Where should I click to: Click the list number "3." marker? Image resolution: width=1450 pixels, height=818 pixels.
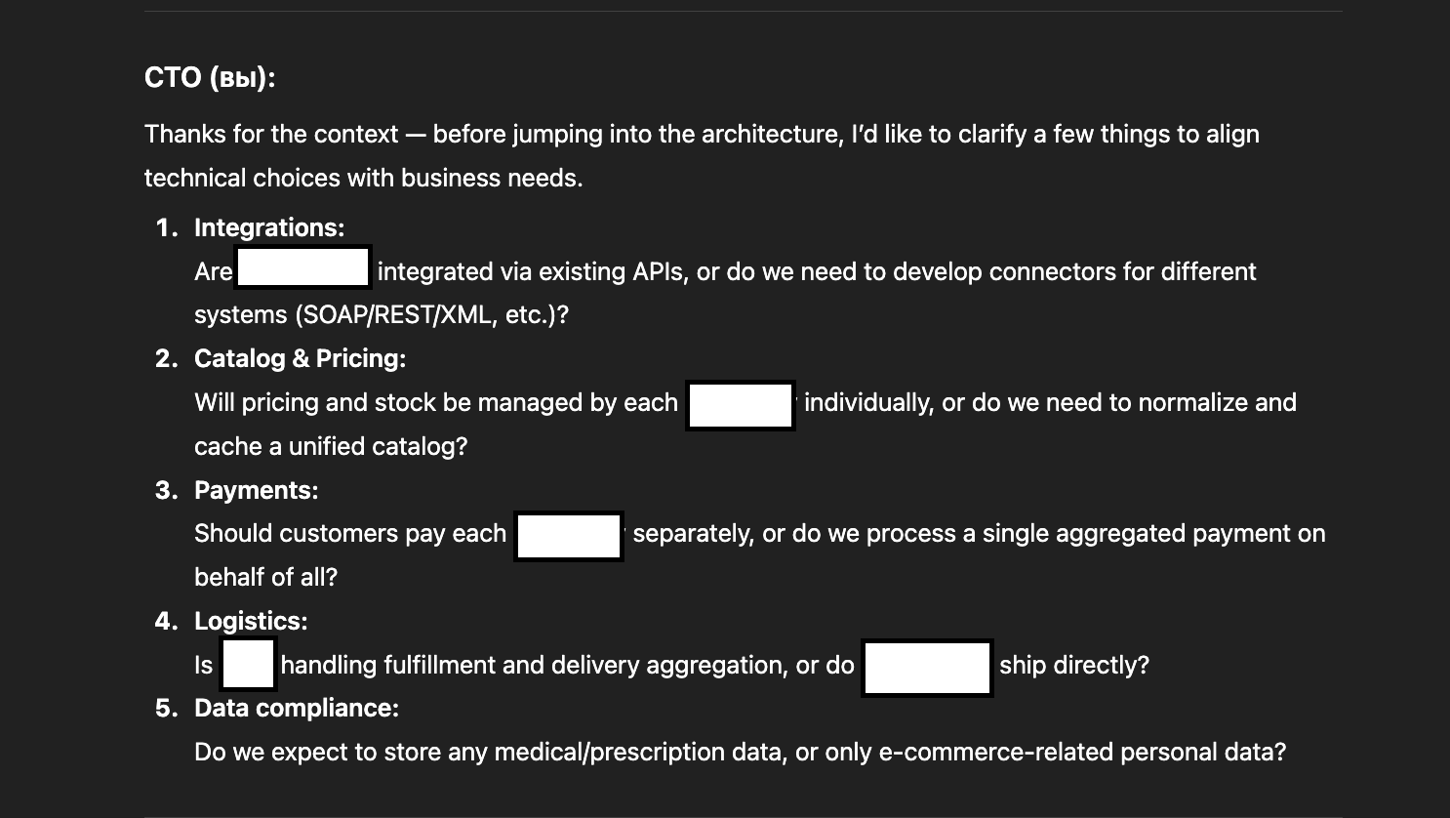(x=167, y=490)
